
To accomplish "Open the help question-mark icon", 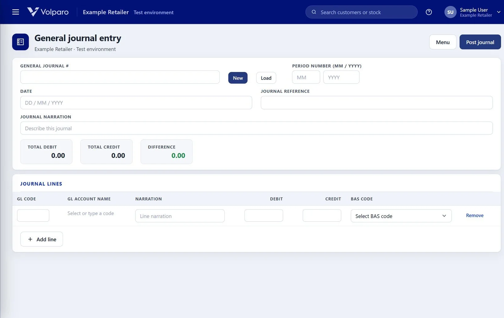I will tap(429, 12).
